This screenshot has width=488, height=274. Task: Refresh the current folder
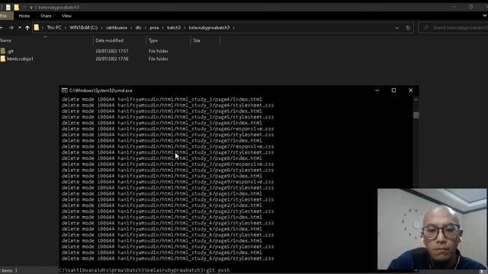(x=408, y=28)
